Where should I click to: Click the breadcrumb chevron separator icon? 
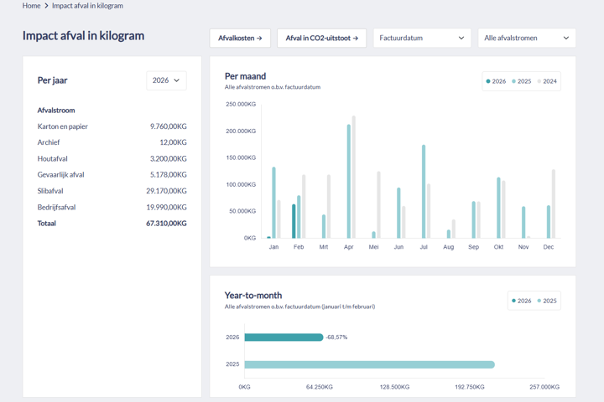(46, 6)
